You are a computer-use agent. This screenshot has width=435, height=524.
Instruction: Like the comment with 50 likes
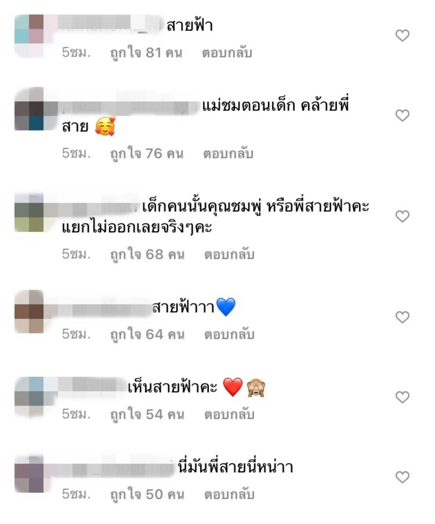pos(402,477)
